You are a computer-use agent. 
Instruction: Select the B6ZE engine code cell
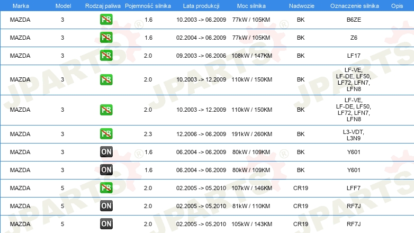point(354,20)
